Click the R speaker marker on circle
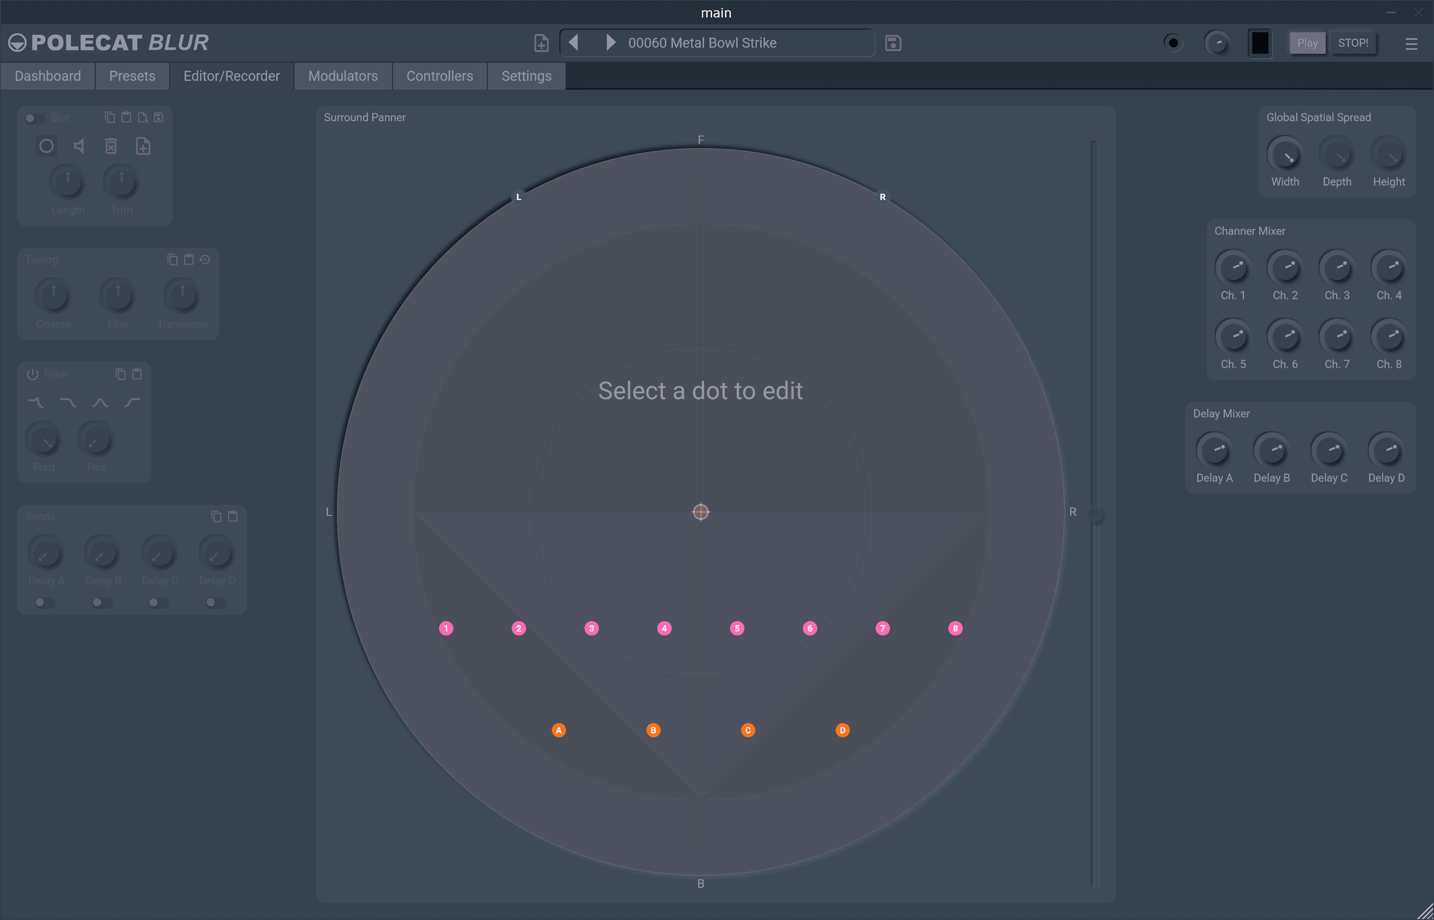Image resolution: width=1434 pixels, height=920 pixels. point(883,196)
